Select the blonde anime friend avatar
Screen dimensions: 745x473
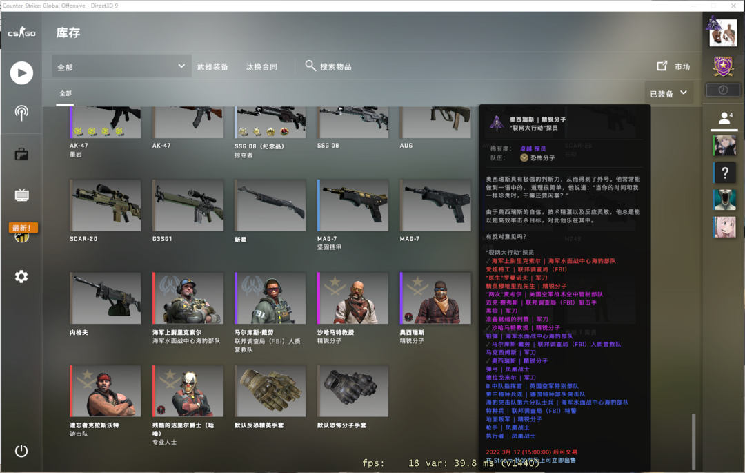pos(724,146)
